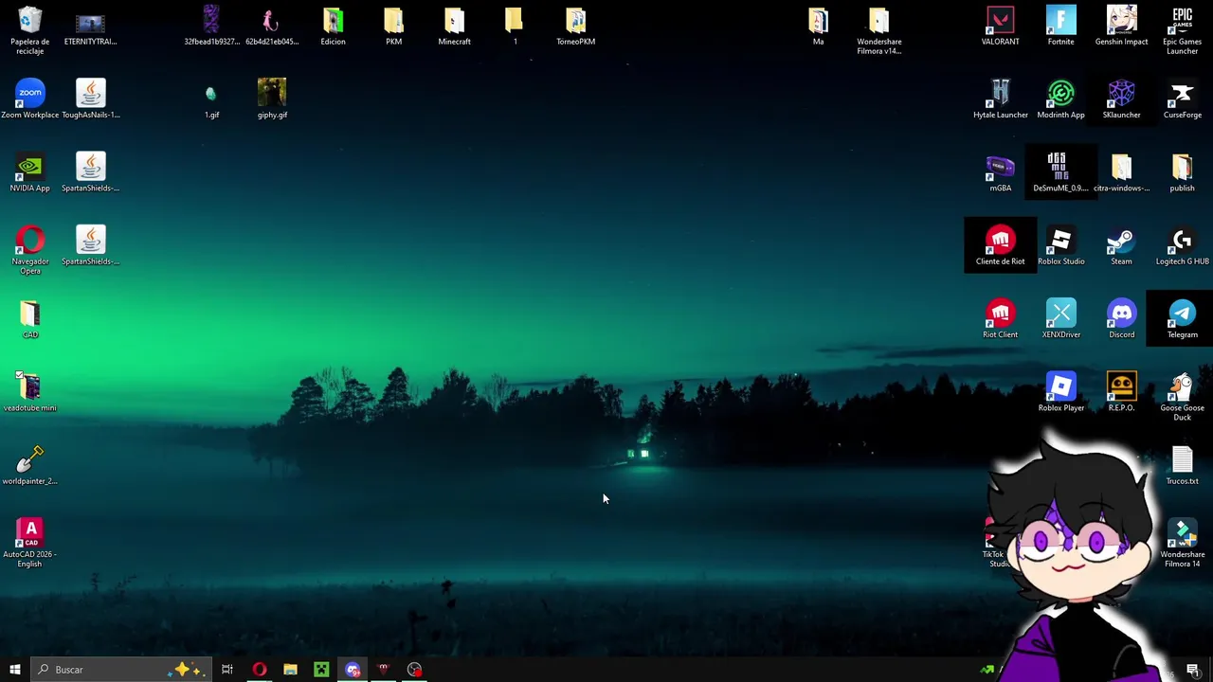Screen dimensions: 1213x682
Task: Select the giphy.gif file thumbnail
Action: coord(272,99)
